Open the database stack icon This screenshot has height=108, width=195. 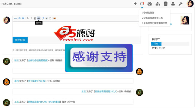166,4
